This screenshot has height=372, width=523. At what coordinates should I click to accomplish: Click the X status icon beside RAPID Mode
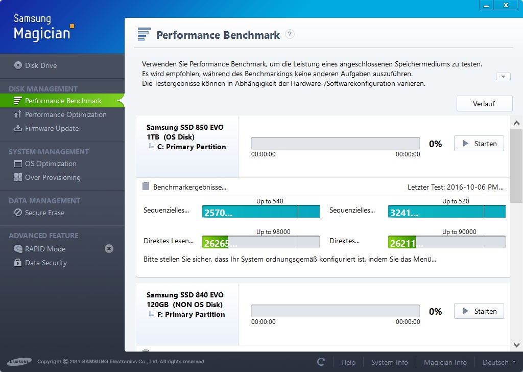(x=109, y=248)
